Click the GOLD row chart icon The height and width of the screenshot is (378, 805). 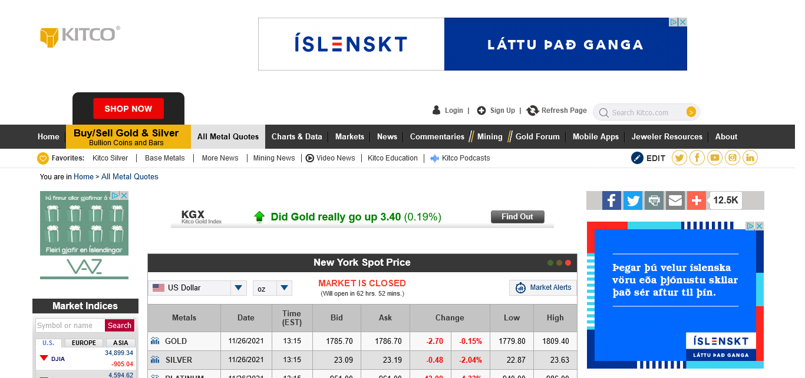click(x=155, y=341)
